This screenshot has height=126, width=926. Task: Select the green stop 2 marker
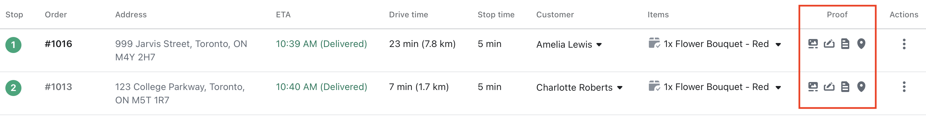pyautogui.click(x=13, y=88)
